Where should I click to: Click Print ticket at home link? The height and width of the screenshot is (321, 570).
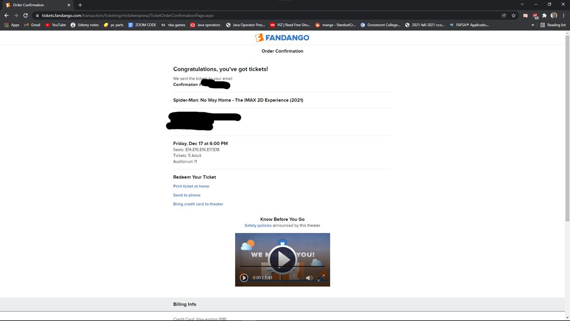(x=191, y=186)
